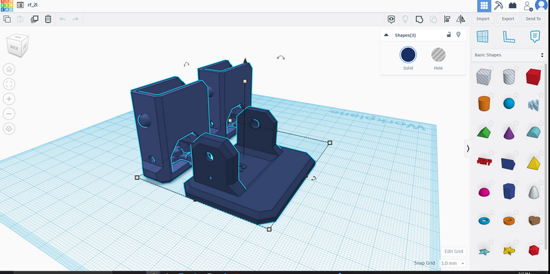Select the magenta Half Sphere shape
This screenshot has width=550, height=274.
484,192
